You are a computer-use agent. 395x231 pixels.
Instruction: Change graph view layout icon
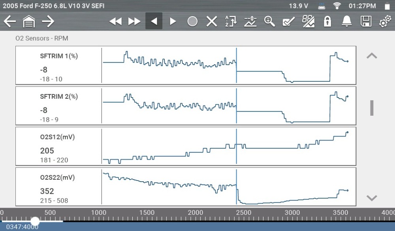click(x=250, y=21)
